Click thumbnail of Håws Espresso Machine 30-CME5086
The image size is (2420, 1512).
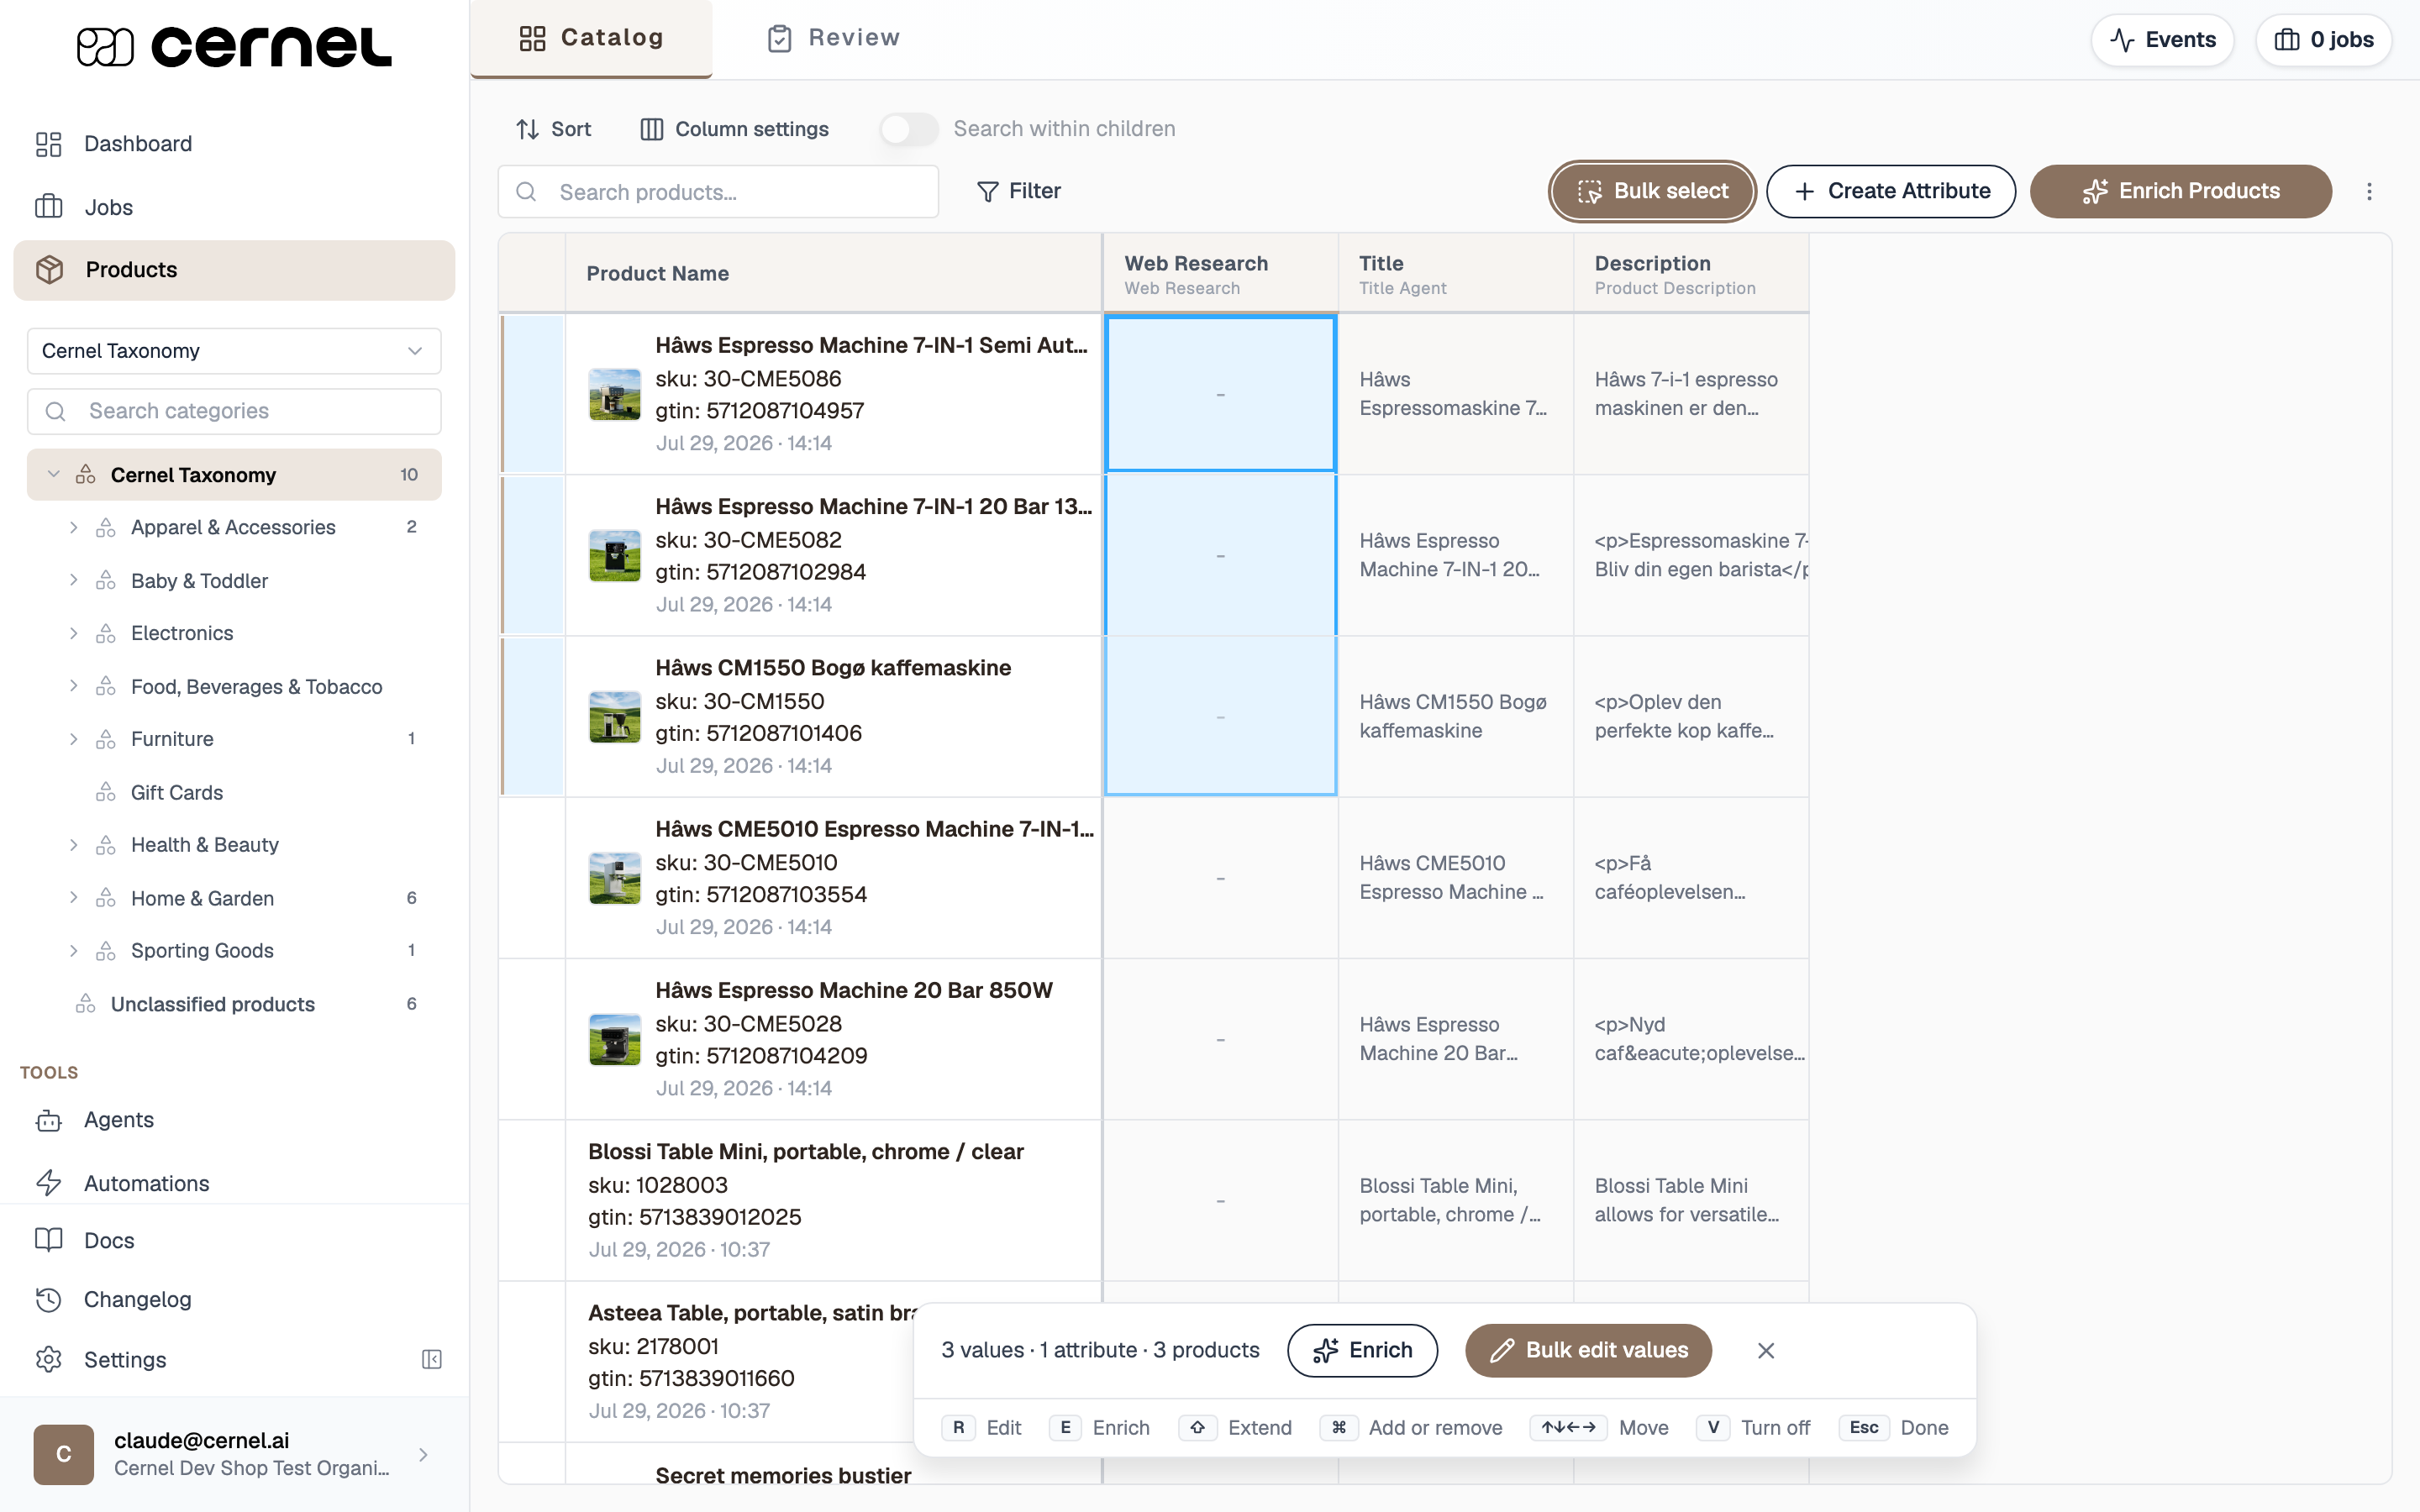[615, 394]
